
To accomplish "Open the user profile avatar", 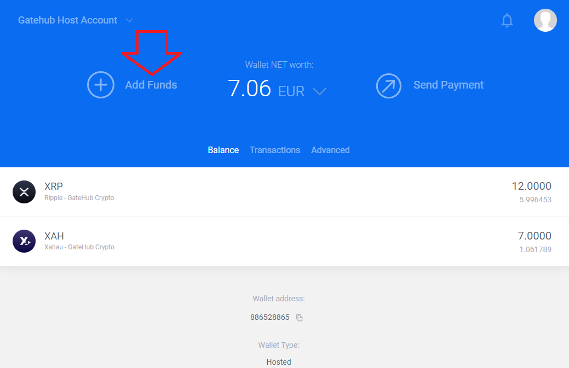I will pyautogui.click(x=545, y=20).
